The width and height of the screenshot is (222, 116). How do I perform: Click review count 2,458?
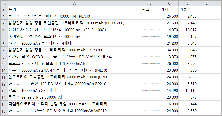(188, 16)
